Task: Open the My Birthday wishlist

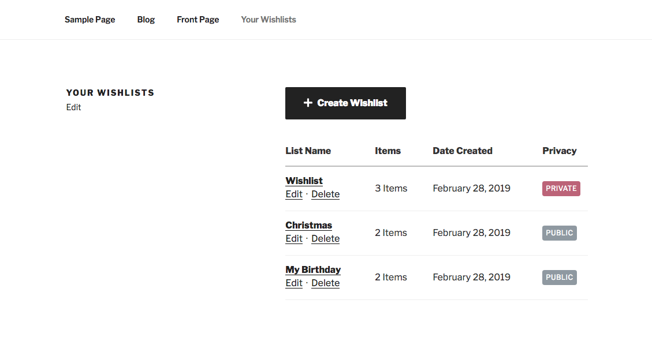Action: [313, 269]
